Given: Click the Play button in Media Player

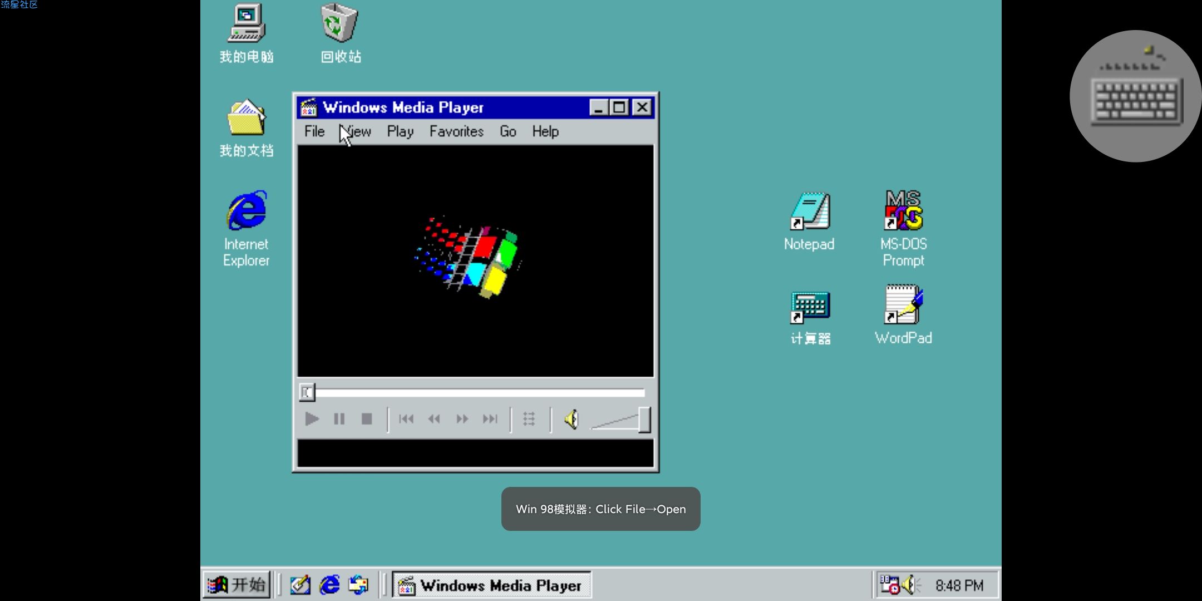Looking at the screenshot, I should tap(312, 419).
